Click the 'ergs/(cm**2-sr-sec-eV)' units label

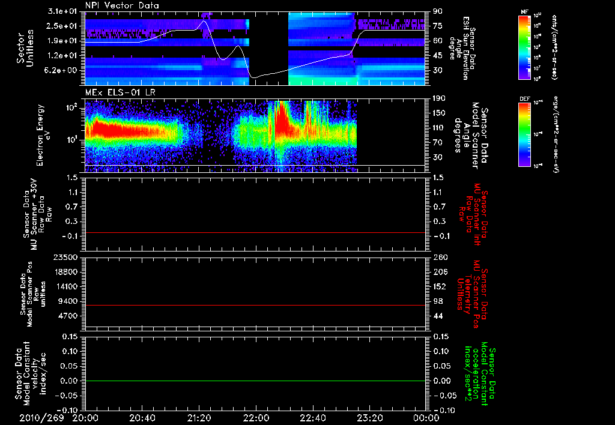(555, 134)
